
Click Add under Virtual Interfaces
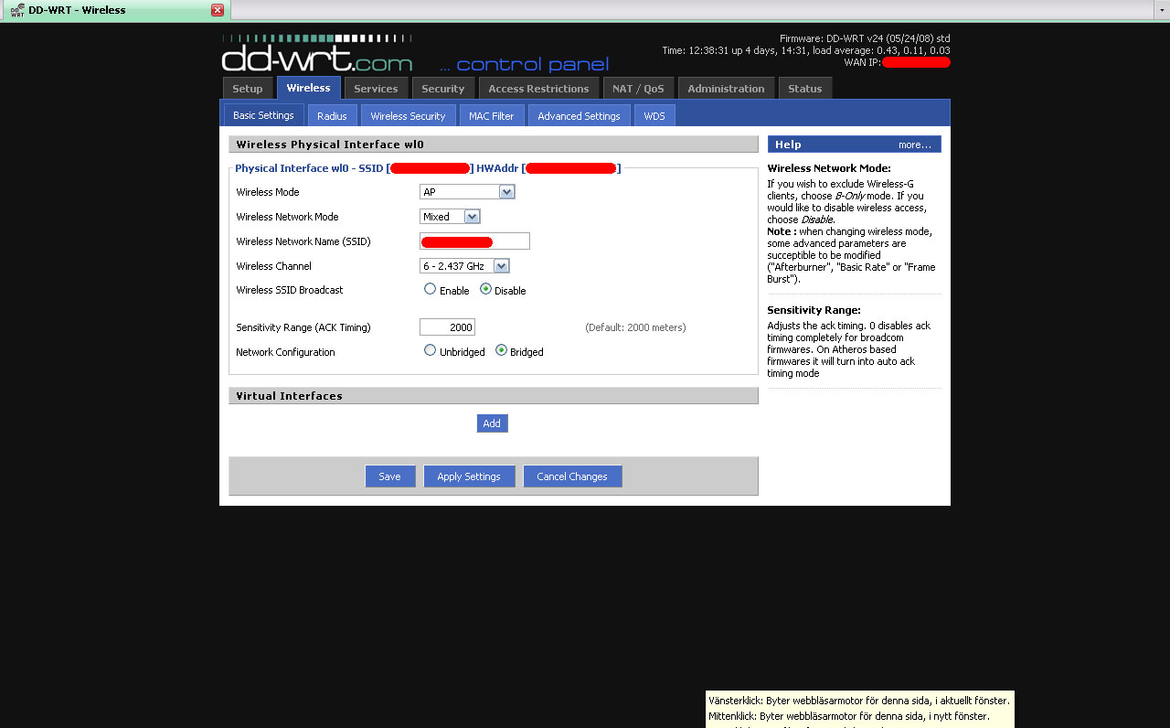click(492, 423)
